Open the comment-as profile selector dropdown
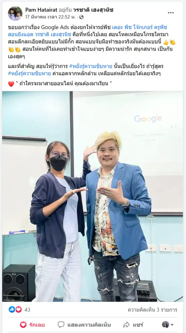Viewport: 186px width, 333px height. point(168,324)
